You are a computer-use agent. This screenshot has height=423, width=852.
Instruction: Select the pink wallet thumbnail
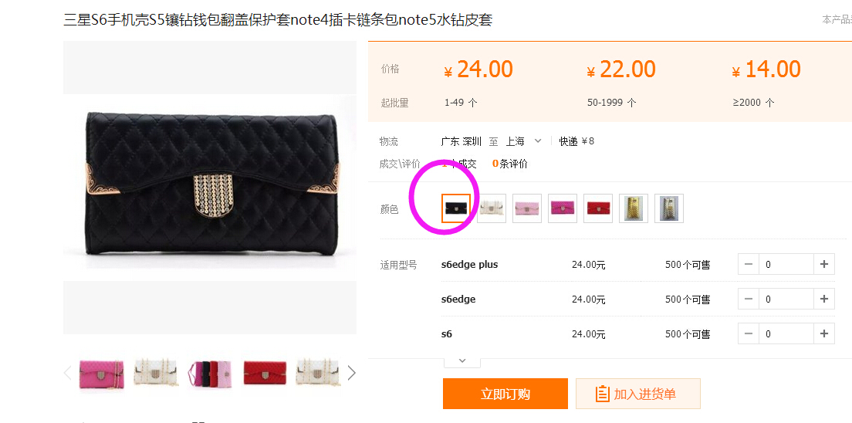tap(102, 372)
